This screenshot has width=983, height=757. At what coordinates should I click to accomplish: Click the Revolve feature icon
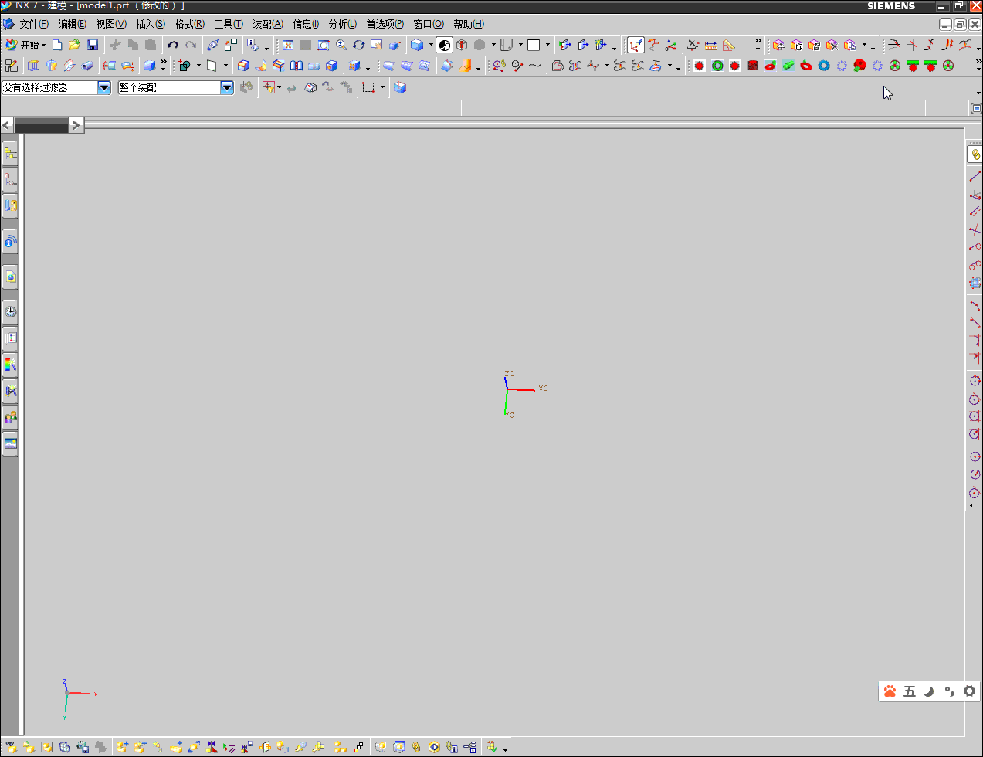tap(52, 66)
